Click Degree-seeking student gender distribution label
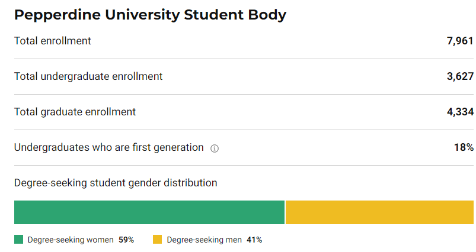 point(116,183)
